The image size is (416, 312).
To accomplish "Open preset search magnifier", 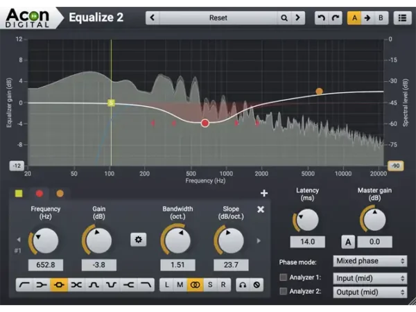I will tap(284, 18).
